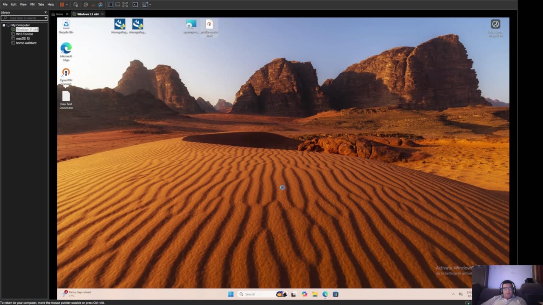Select the first ManageEngine desktop icon
The width and height of the screenshot is (543, 305).
(x=120, y=26)
